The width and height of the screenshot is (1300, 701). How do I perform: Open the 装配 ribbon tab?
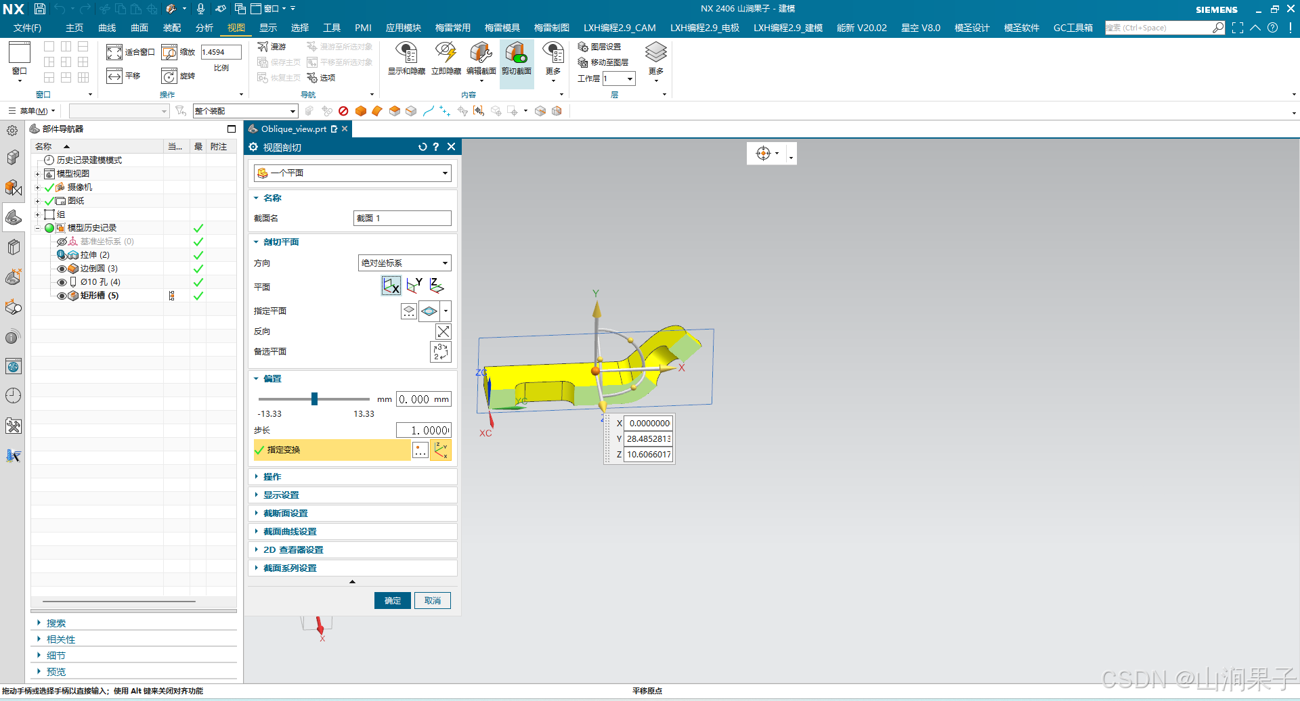click(172, 28)
